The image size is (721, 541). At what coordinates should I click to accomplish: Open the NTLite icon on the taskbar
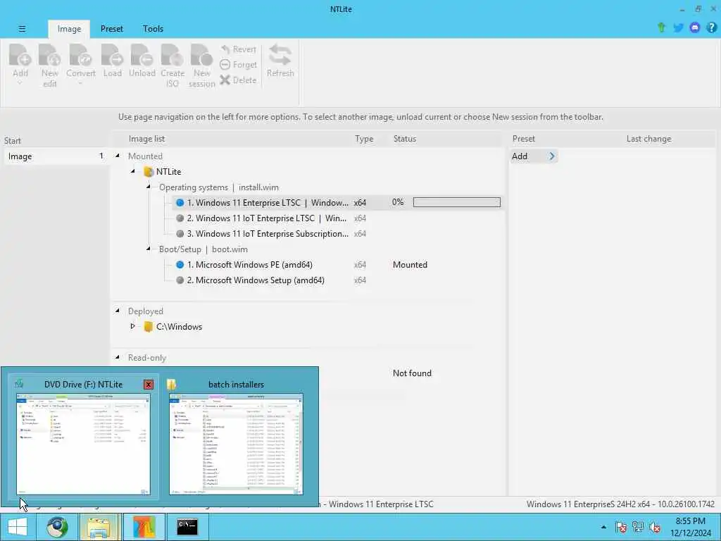pos(144,527)
